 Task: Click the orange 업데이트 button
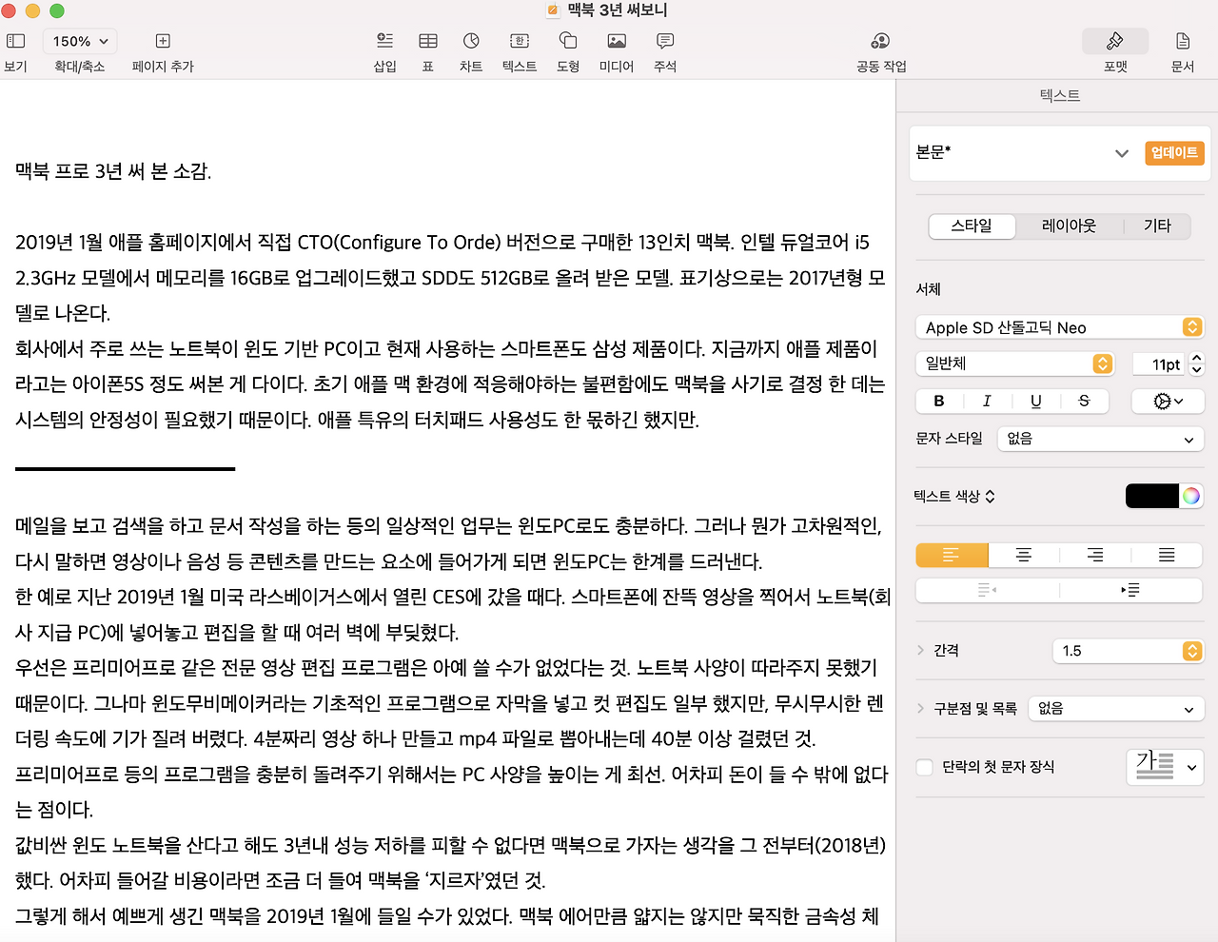tap(1174, 152)
